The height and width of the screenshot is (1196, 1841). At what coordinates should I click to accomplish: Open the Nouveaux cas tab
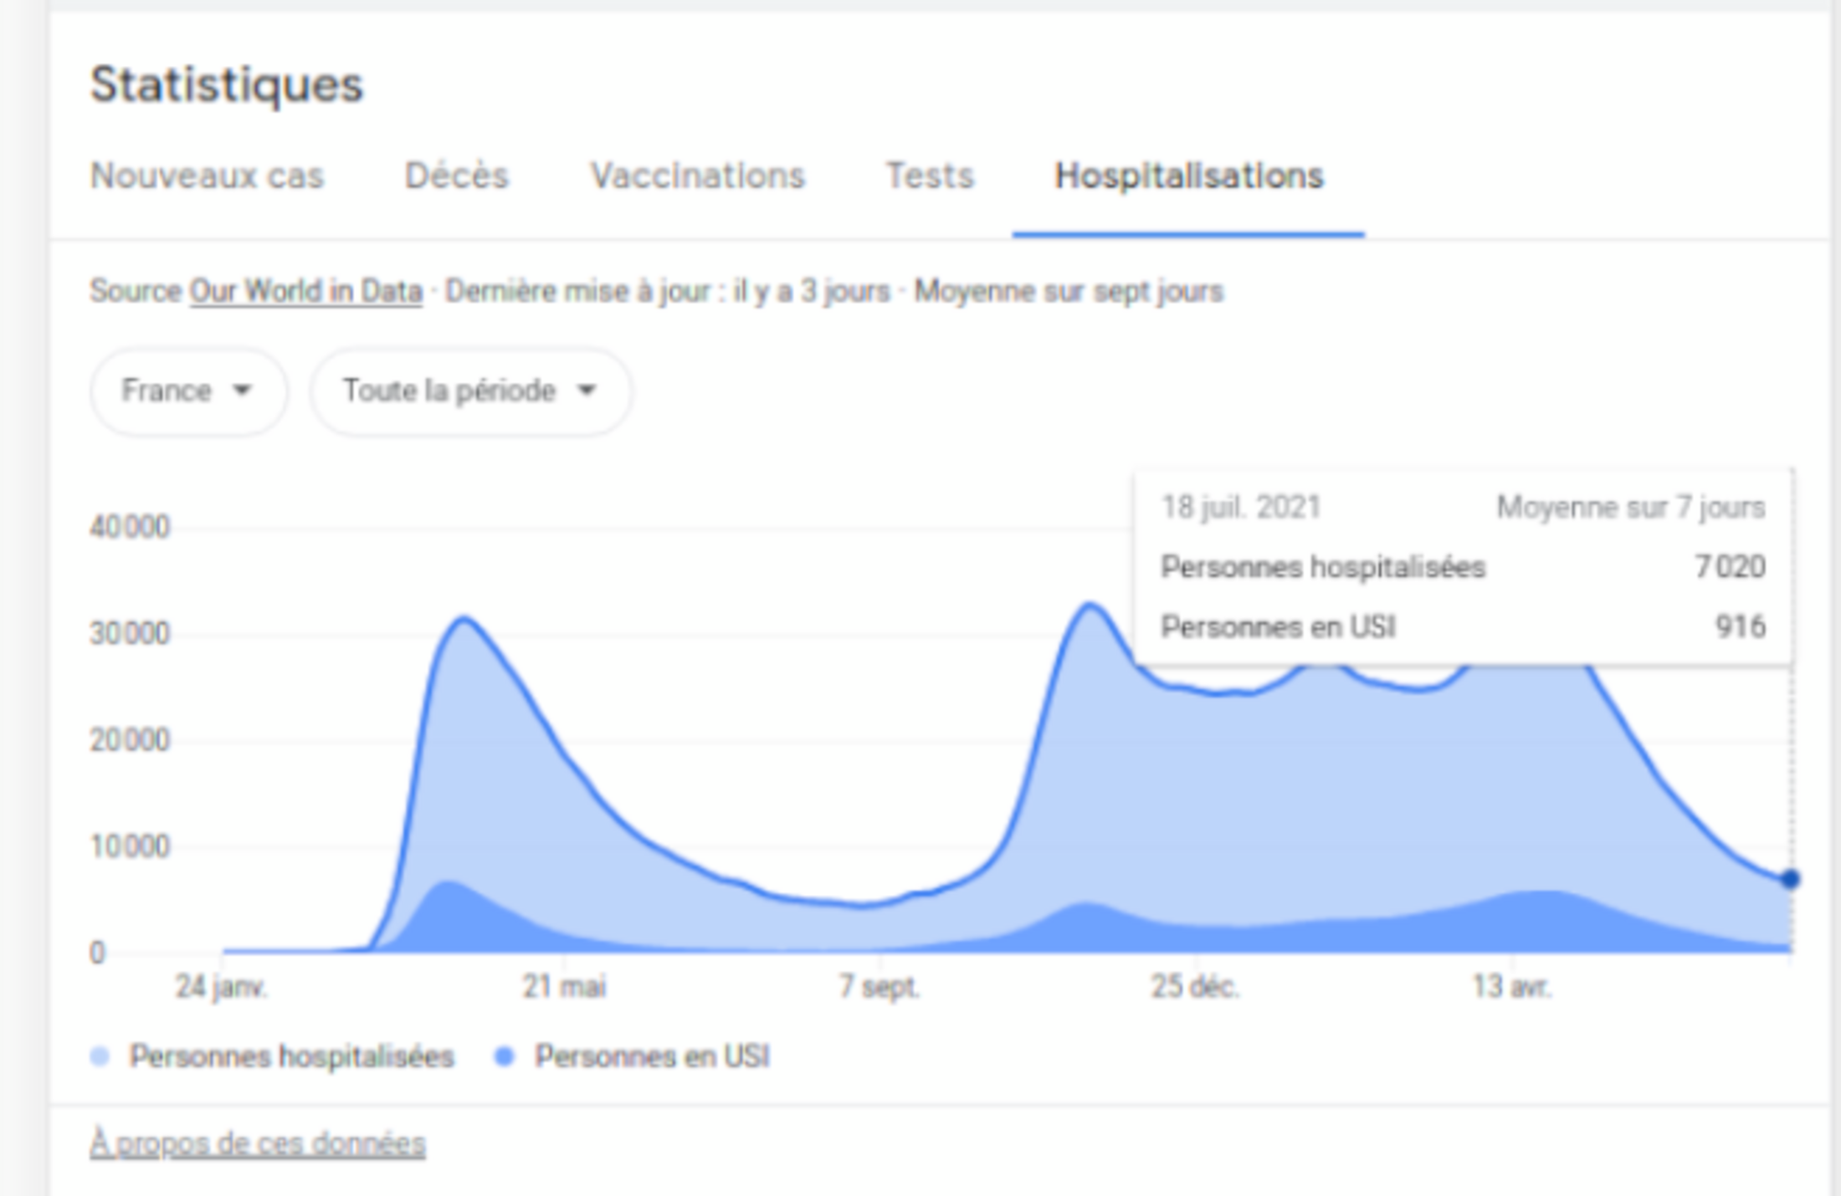pyautogui.click(x=207, y=176)
